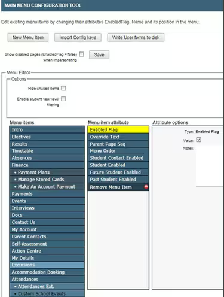Uncheck the Enabled Flag Value checkbox
224x297 pixels.
click(x=198, y=140)
